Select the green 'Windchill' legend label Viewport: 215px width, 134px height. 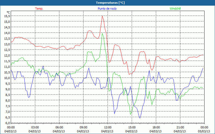[x=175, y=9]
